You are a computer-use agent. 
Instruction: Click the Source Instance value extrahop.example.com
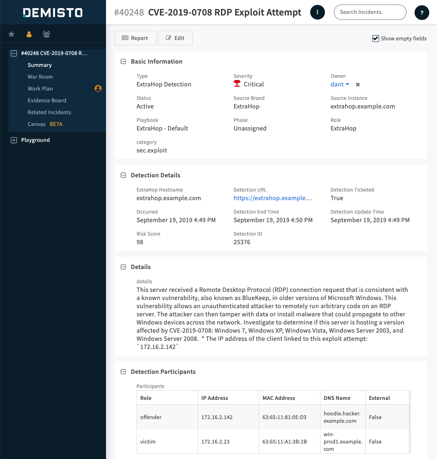coord(363,106)
